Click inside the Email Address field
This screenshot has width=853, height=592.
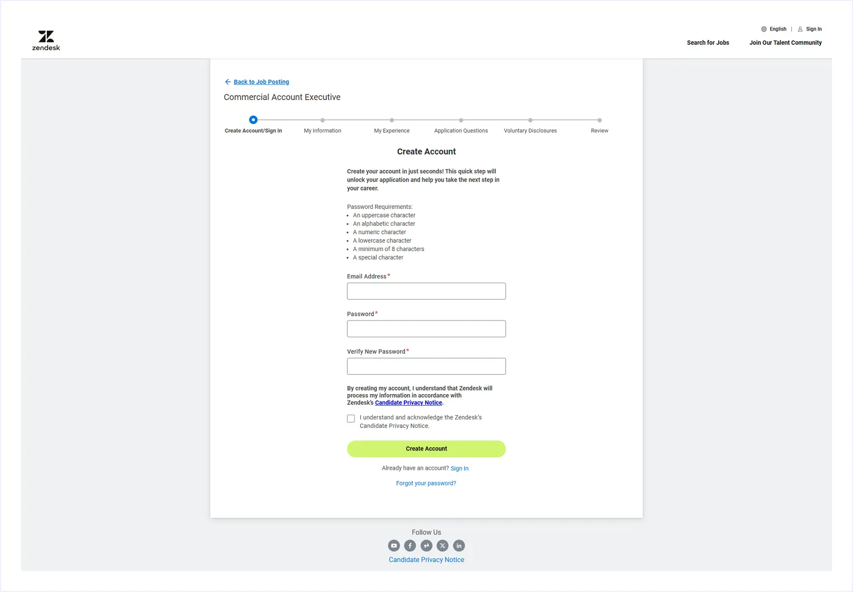pos(426,291)
